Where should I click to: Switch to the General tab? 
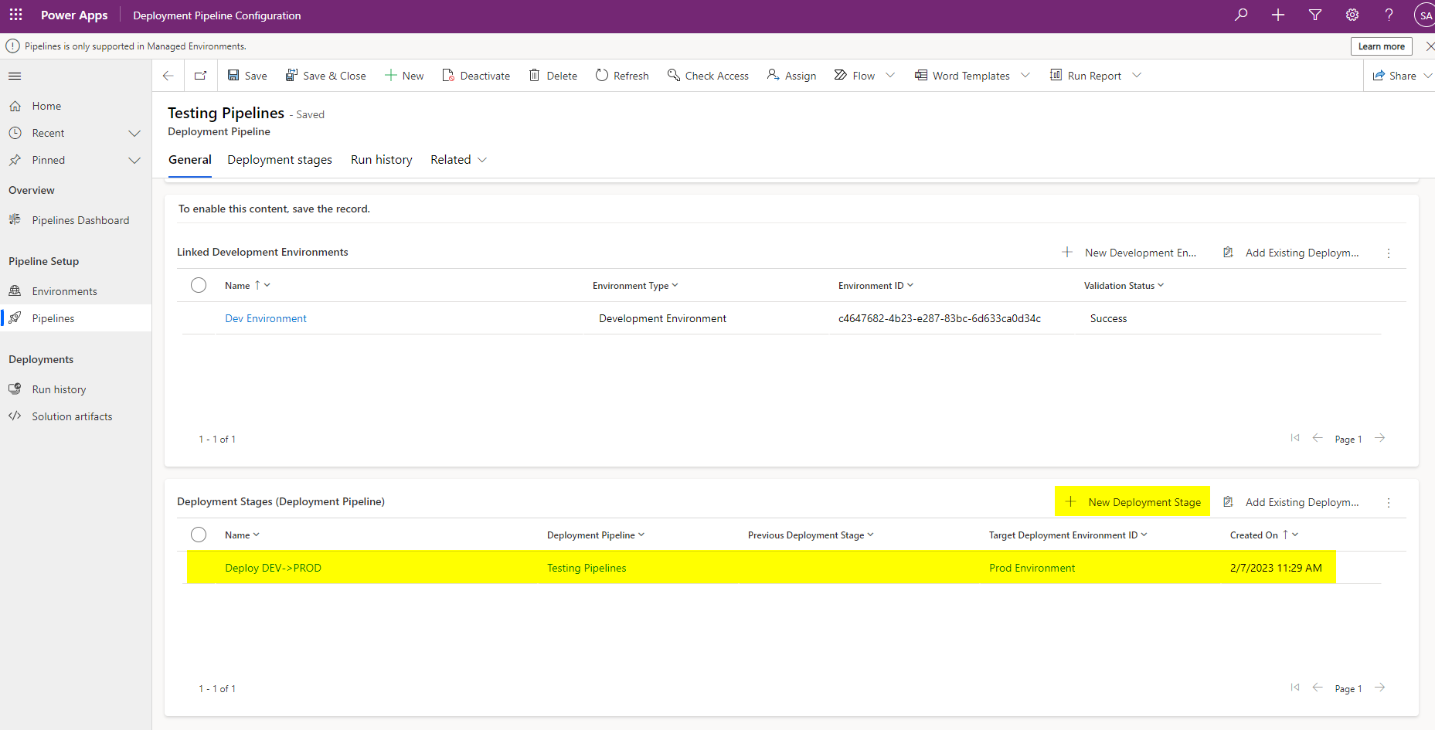tap(190, 160)
